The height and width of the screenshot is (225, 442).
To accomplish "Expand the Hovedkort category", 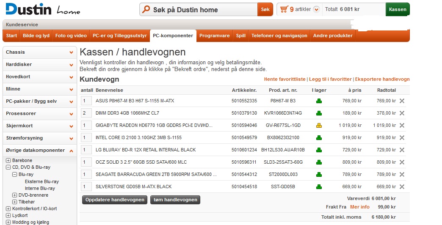I will coord(71,77).
